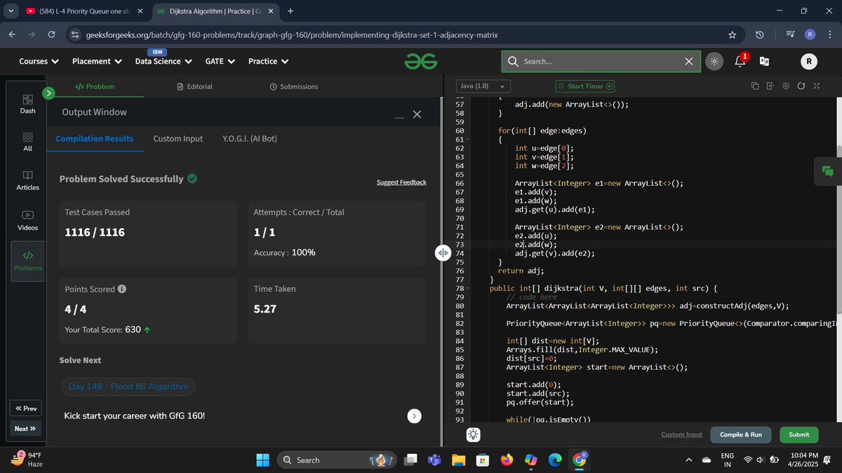Screen dimensions: 842x473
Task: Reset code with the refresh icon
Action: pos(801,86)
